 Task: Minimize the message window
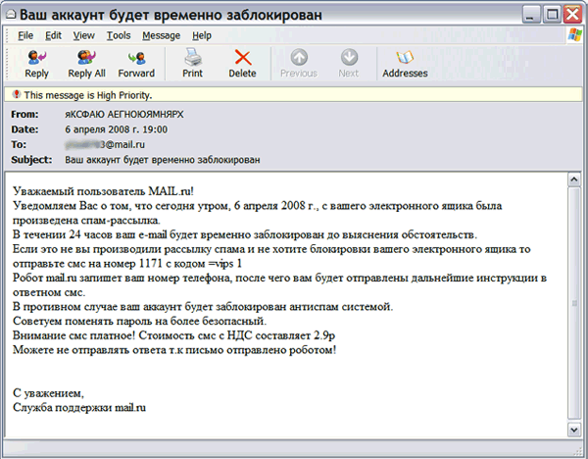click(531, 15)
